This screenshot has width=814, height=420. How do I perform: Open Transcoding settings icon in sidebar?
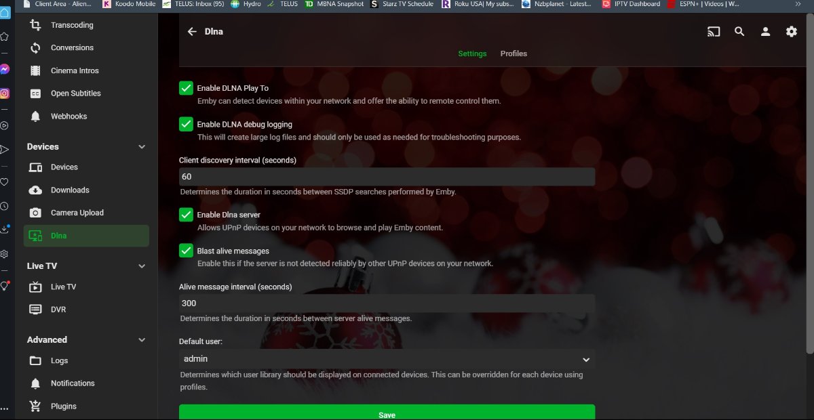(36, 25)
